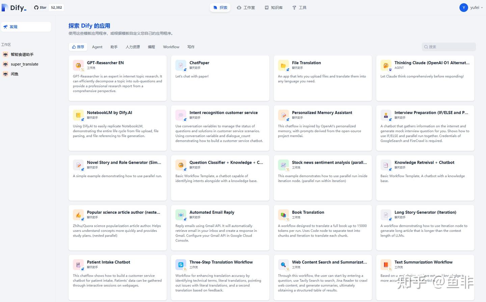
Task: Click the Three-Step Translation Workflow icon
Action: coord(181,265)
